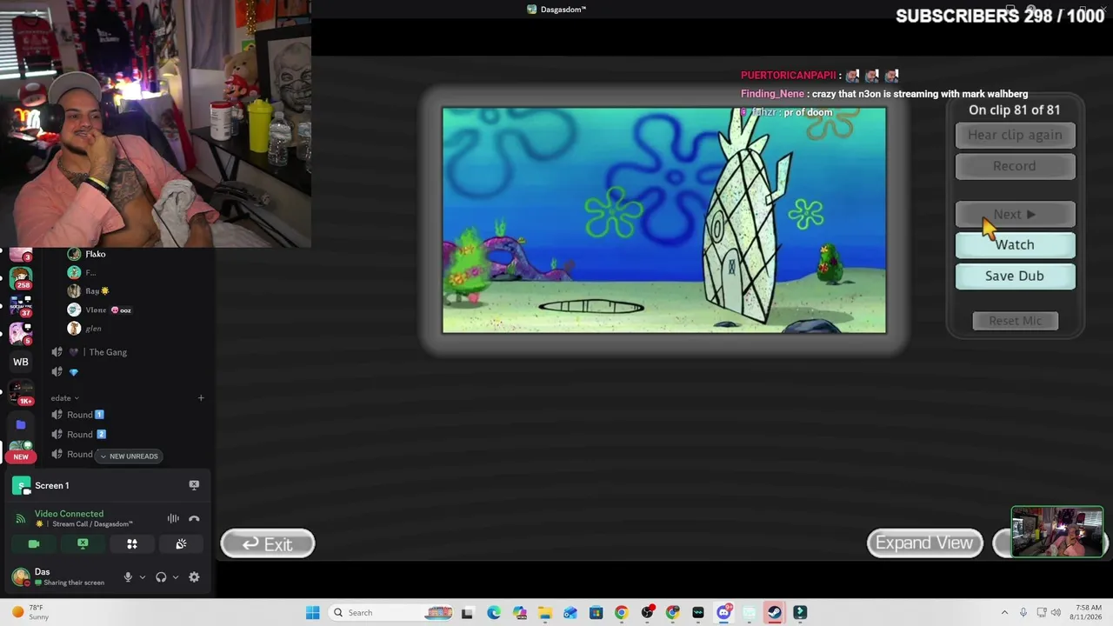1113x626 pixels.
Task: Open the server with the 1K+ badge
Action: click(x=21, y=391)
